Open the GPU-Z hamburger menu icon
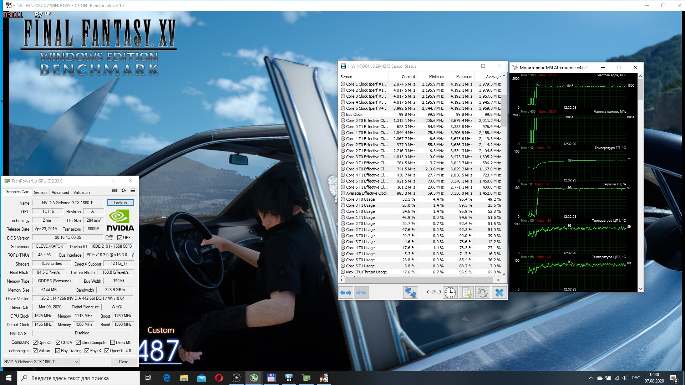Image resolution: width=685 pixels, height=385 pixels. (x=133, y=191)
